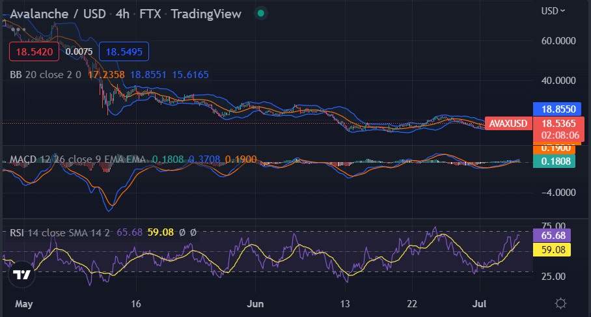Open the USD currency dropdown

[553, 11]
